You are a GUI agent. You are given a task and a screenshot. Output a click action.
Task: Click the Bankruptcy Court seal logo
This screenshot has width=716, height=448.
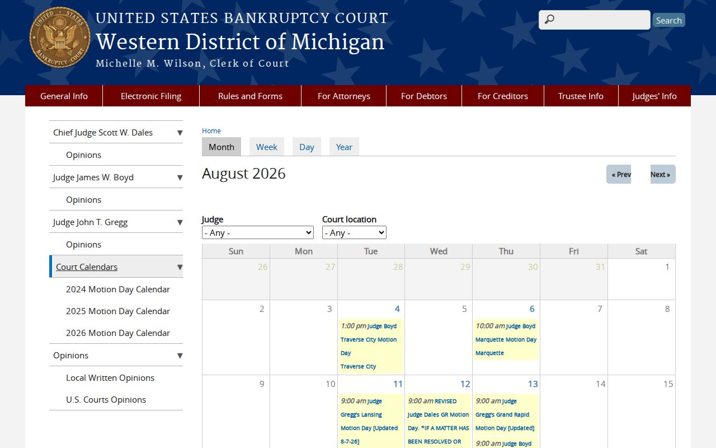(60, 38)
